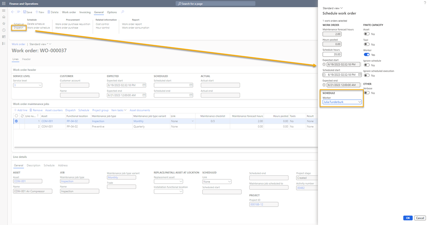Switch to the Description tab in Line details

click(33, 166)
